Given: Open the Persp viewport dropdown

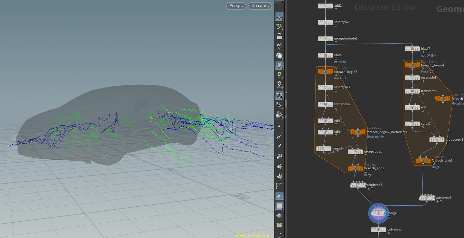Looking at the screenshot, I should [236, 6].
